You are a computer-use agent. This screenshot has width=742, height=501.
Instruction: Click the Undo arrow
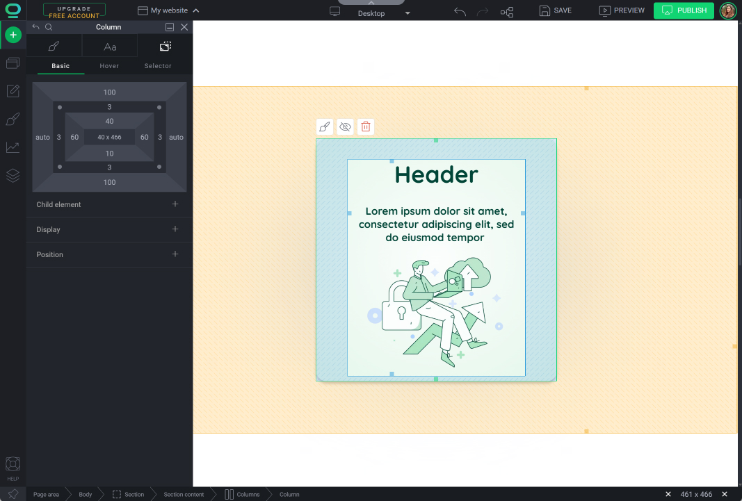pos(460,11)
